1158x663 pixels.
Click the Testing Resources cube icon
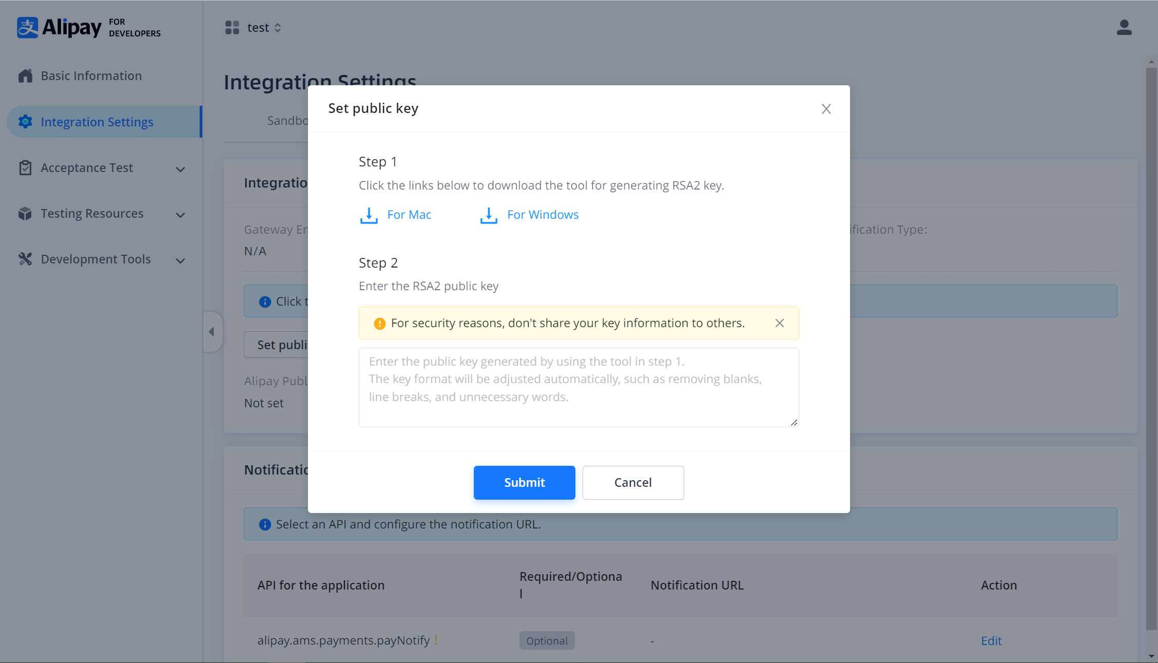point(25,214)
